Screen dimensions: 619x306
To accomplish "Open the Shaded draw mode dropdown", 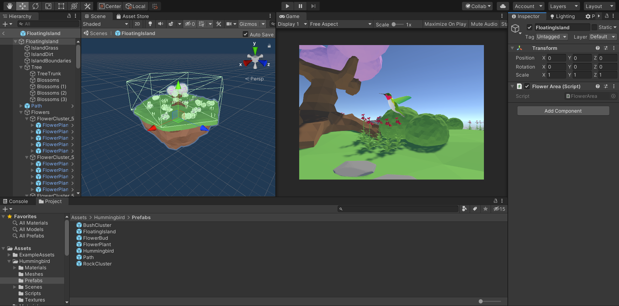I will point(106,24).
